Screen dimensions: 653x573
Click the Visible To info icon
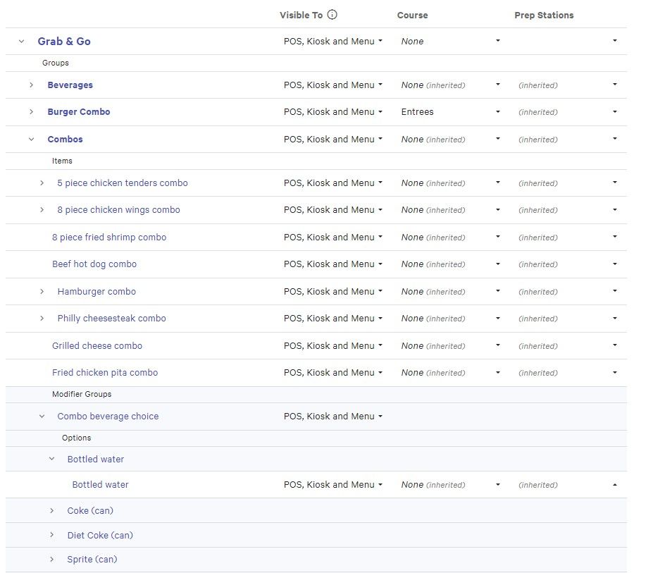pyautogui.click(x=332, y=15)
